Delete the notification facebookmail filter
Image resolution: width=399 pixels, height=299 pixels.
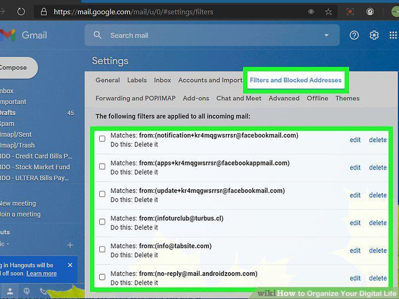coord(378,140)
